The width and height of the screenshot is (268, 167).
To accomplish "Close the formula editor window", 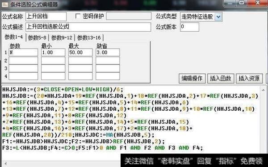I will click(x=257, y=3).
